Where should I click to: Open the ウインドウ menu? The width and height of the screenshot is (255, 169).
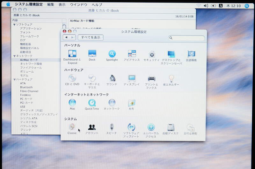[x=78, y=5]
